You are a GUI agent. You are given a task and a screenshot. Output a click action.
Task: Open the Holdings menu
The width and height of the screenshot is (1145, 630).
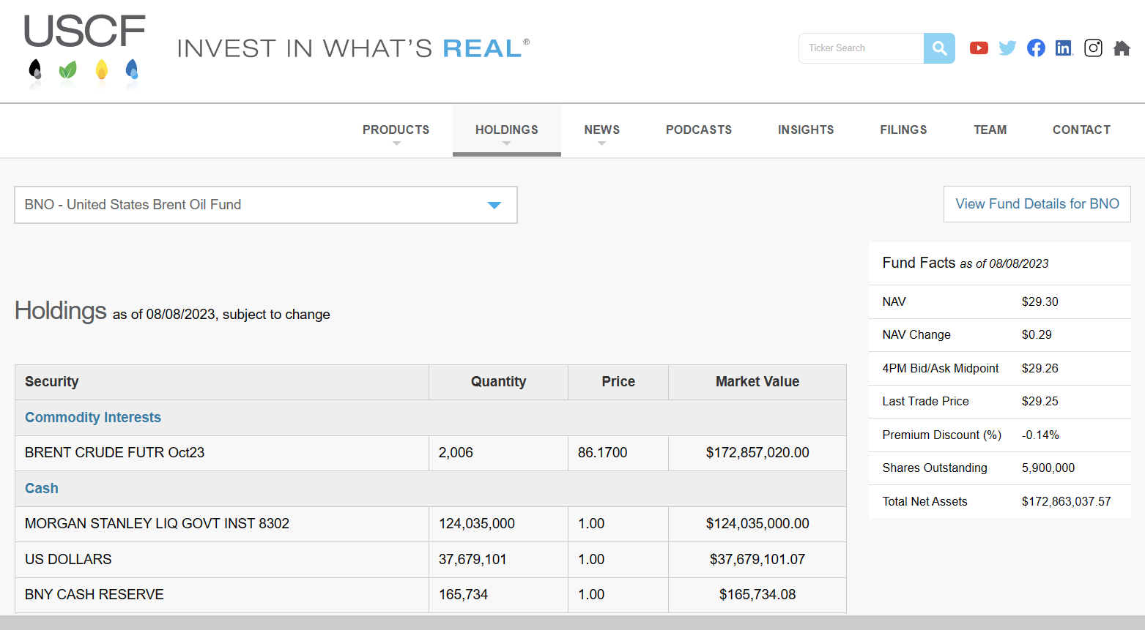[x=507, y=130]
